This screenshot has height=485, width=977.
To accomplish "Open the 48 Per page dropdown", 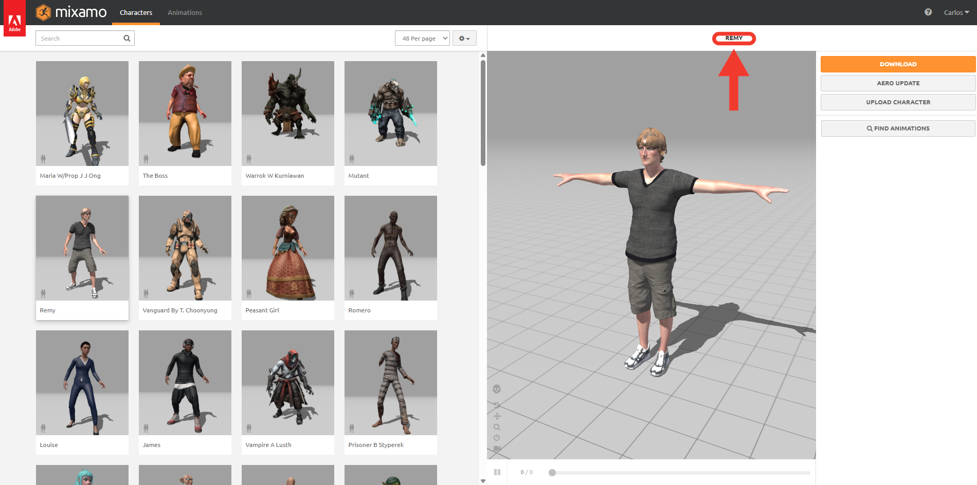I will pos(422,38).
